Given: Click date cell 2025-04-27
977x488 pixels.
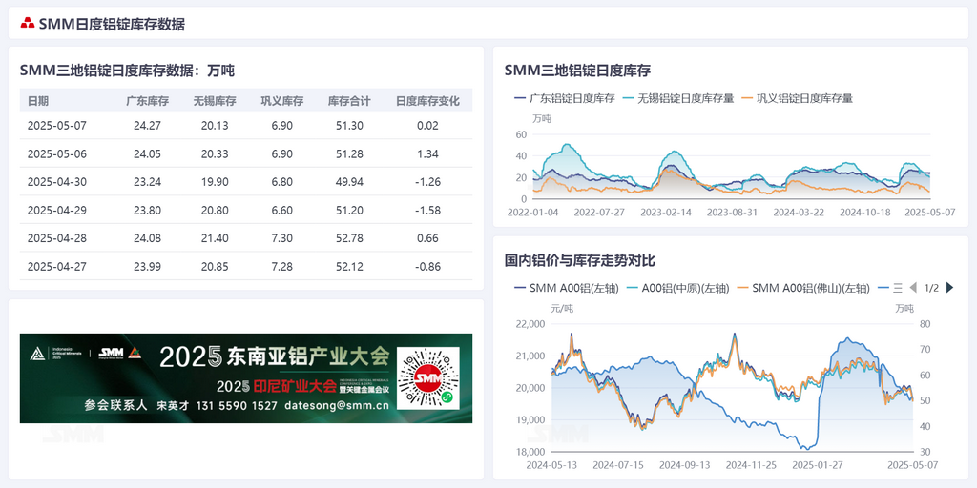Looking at the screenshot, I should (x=56, y=267).
